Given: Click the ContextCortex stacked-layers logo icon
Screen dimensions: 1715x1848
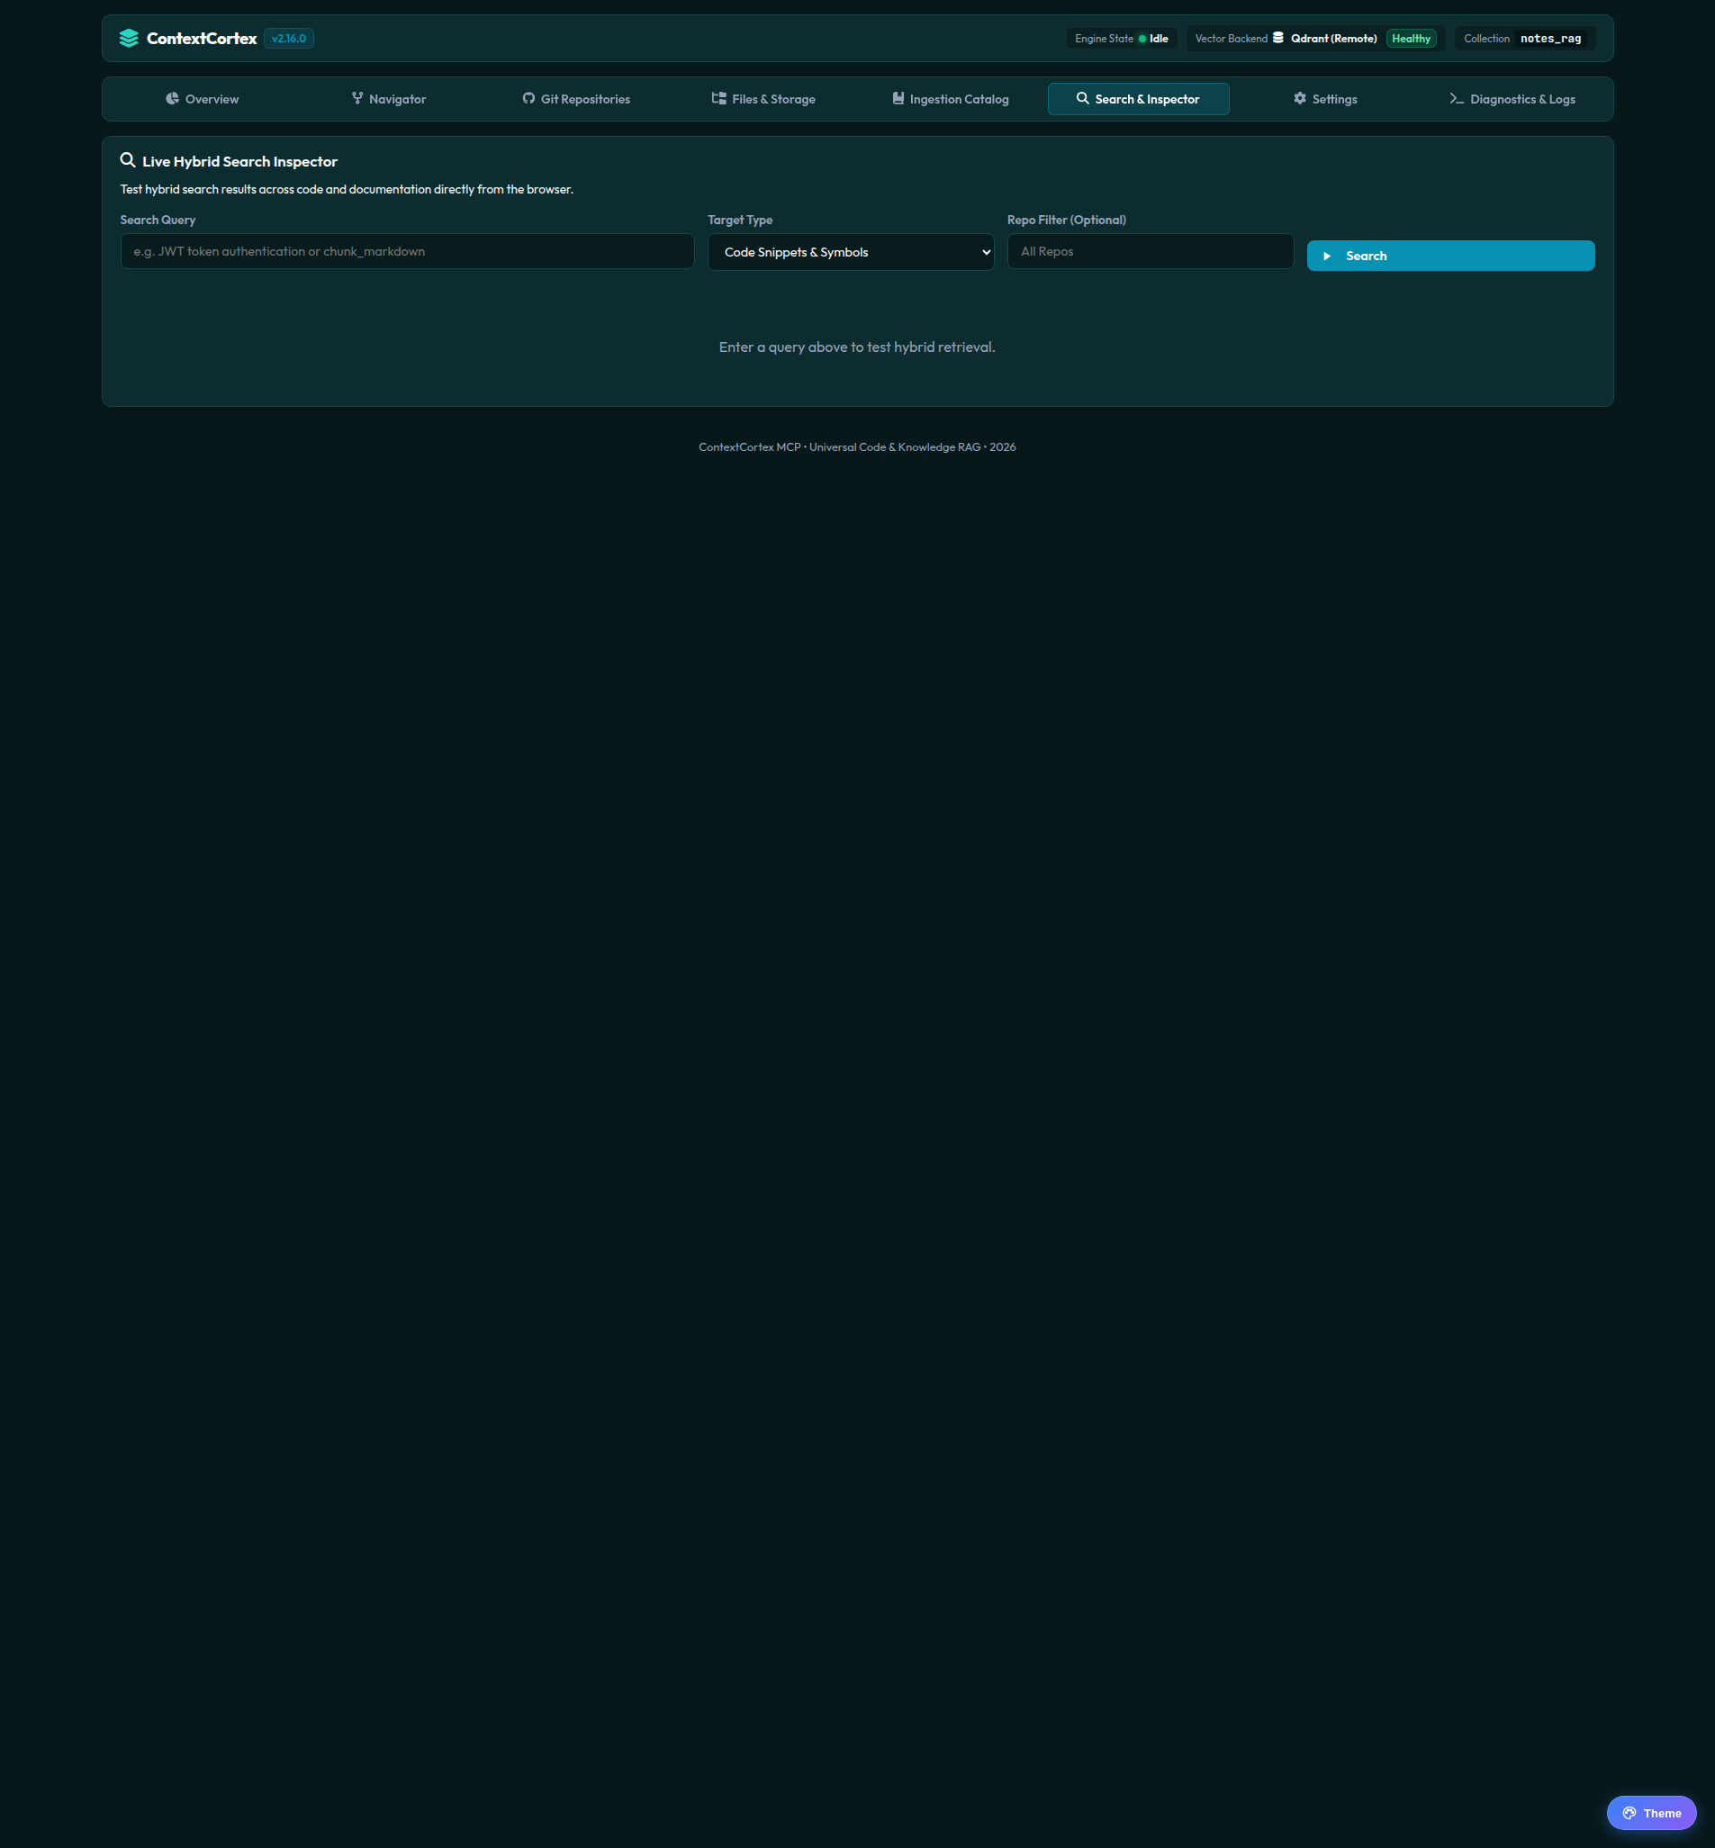Looking at the screenshot, I should coord(129,38).
